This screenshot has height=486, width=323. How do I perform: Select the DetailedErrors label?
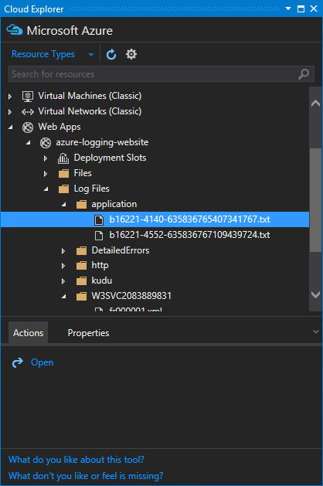[121, 250]
